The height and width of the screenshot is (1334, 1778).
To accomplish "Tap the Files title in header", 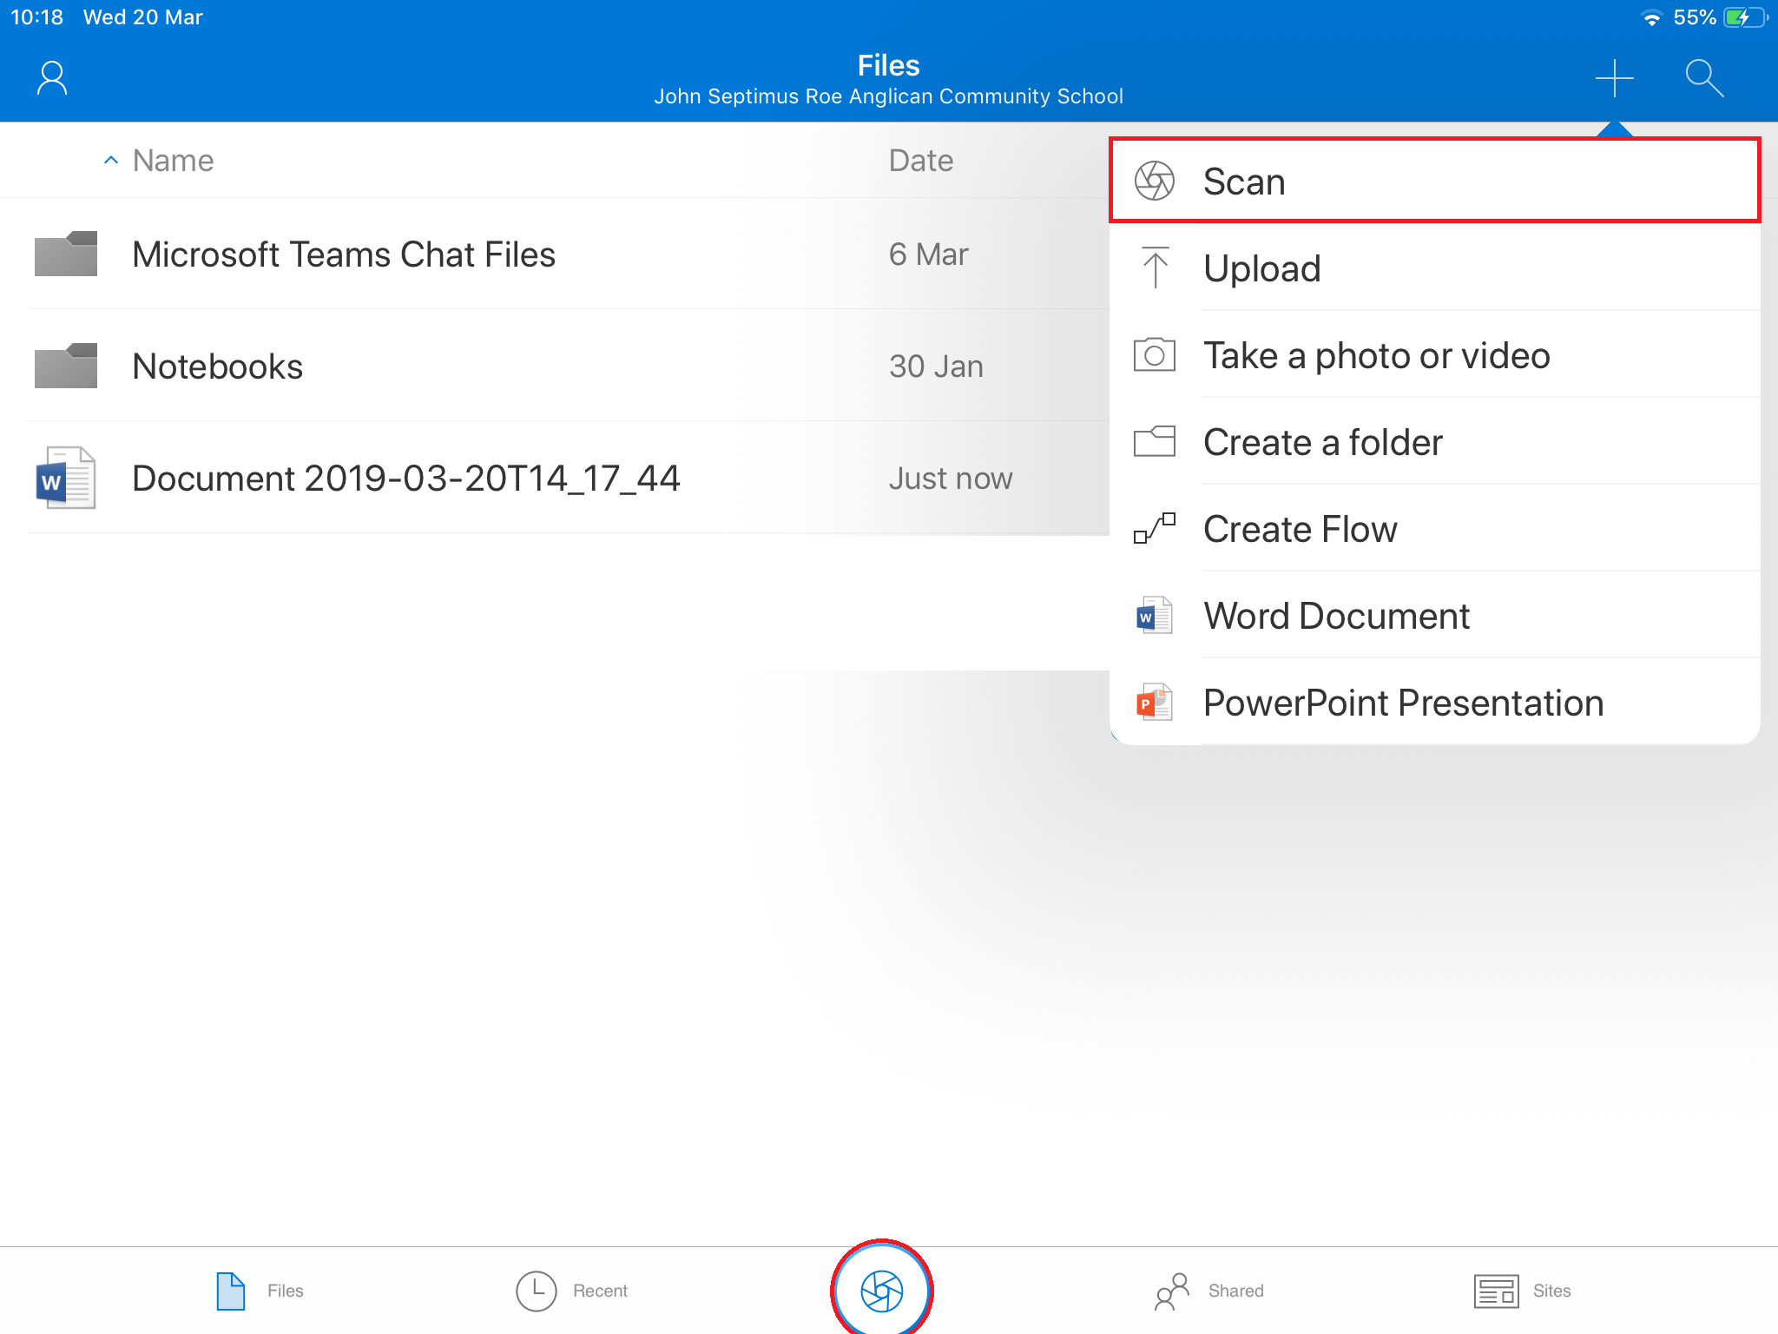I will (888, 65).
